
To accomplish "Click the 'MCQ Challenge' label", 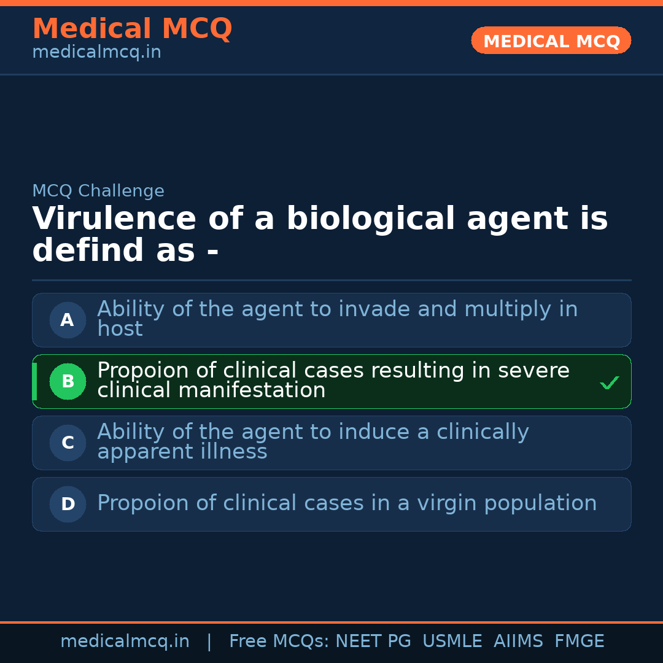I will (x=98, y=191).
